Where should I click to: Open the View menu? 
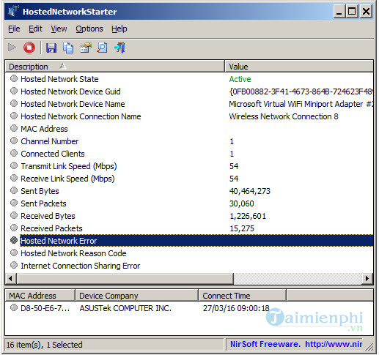click(59, 29)
